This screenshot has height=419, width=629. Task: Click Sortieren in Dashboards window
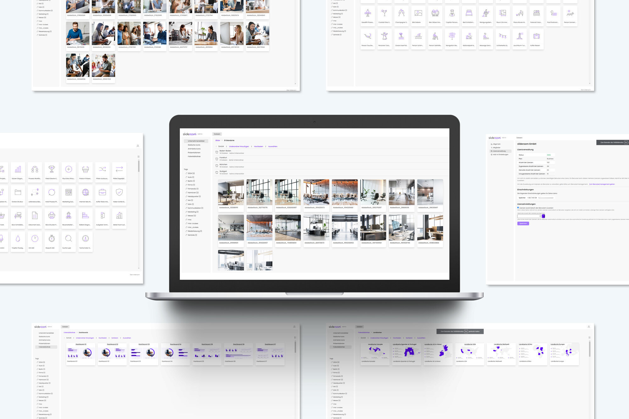click(x=115, y=338)
